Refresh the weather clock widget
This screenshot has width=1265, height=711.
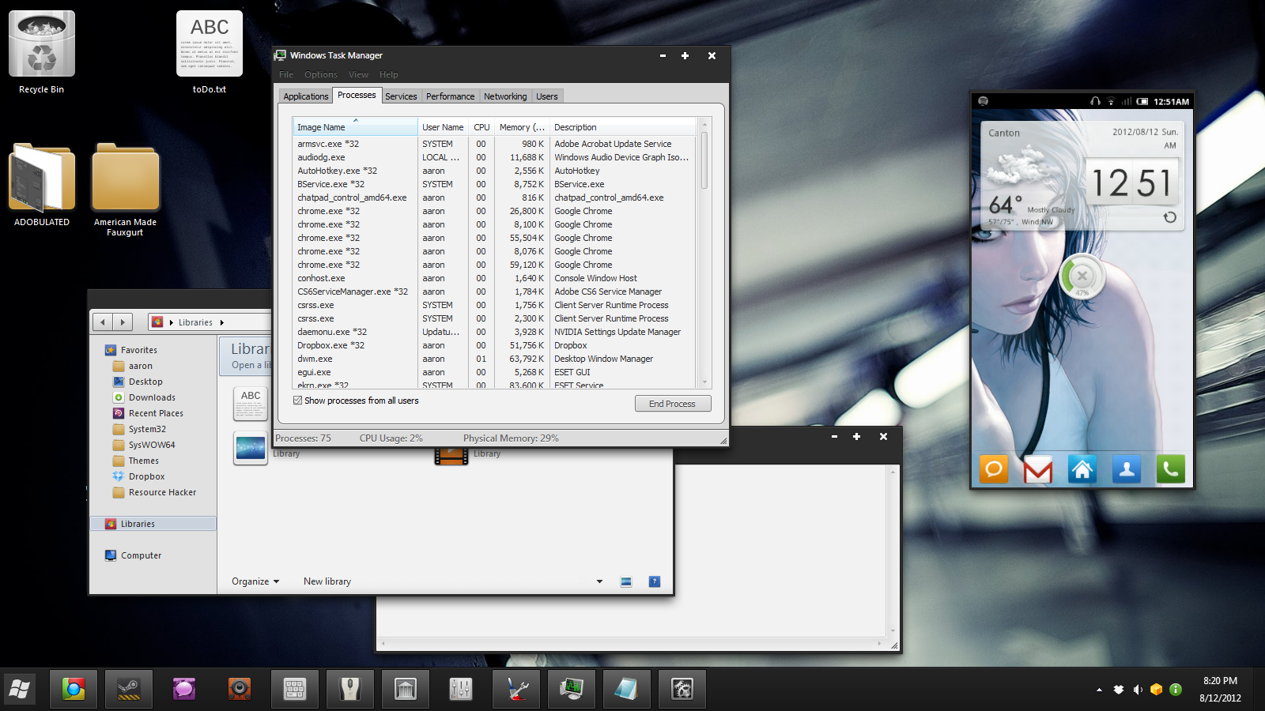[x=1170, y=217]
